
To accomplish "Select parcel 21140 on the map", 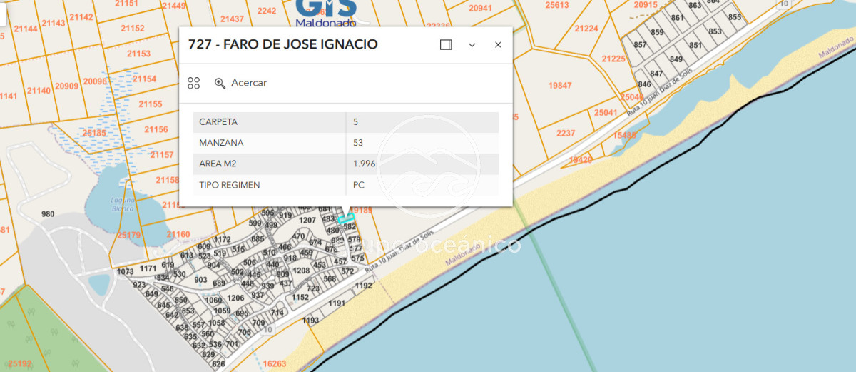I will pos(39,91).
